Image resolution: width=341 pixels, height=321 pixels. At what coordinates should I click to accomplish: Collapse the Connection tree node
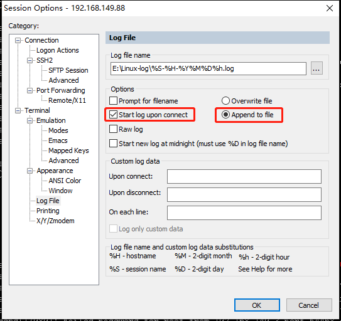click(18, 40)
